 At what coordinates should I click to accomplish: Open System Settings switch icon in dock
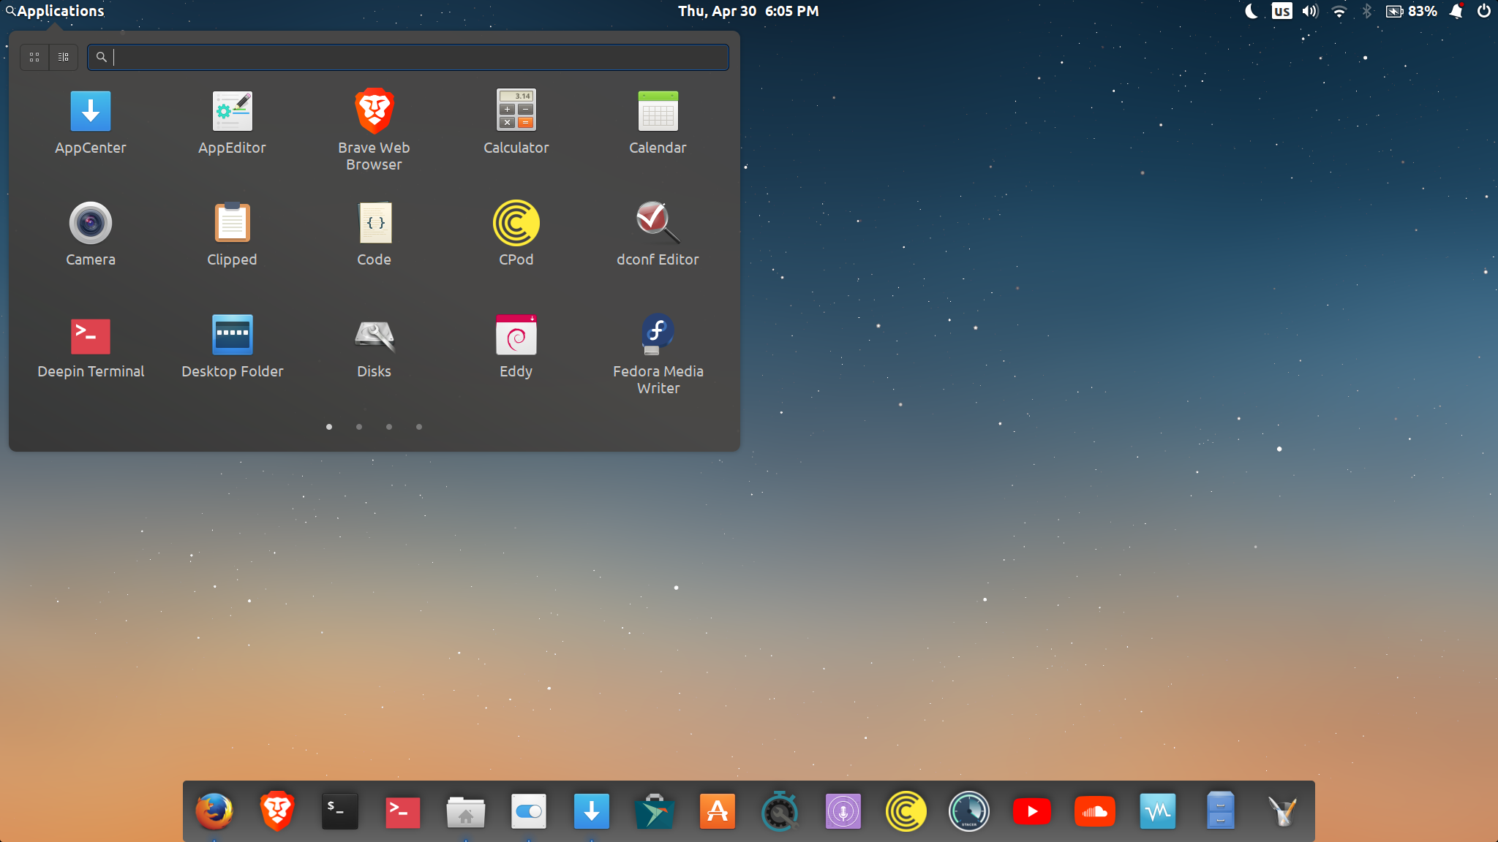pos(529,811)
